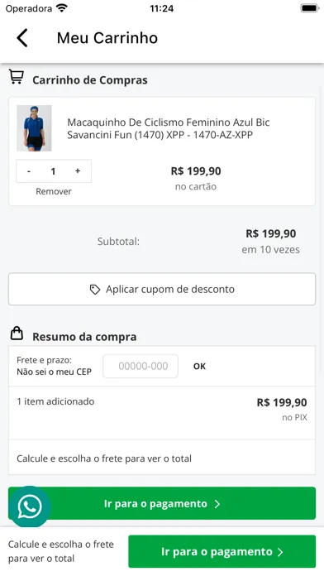Select the quantity value field
324x576 pixels.
(x=53, y=171)
